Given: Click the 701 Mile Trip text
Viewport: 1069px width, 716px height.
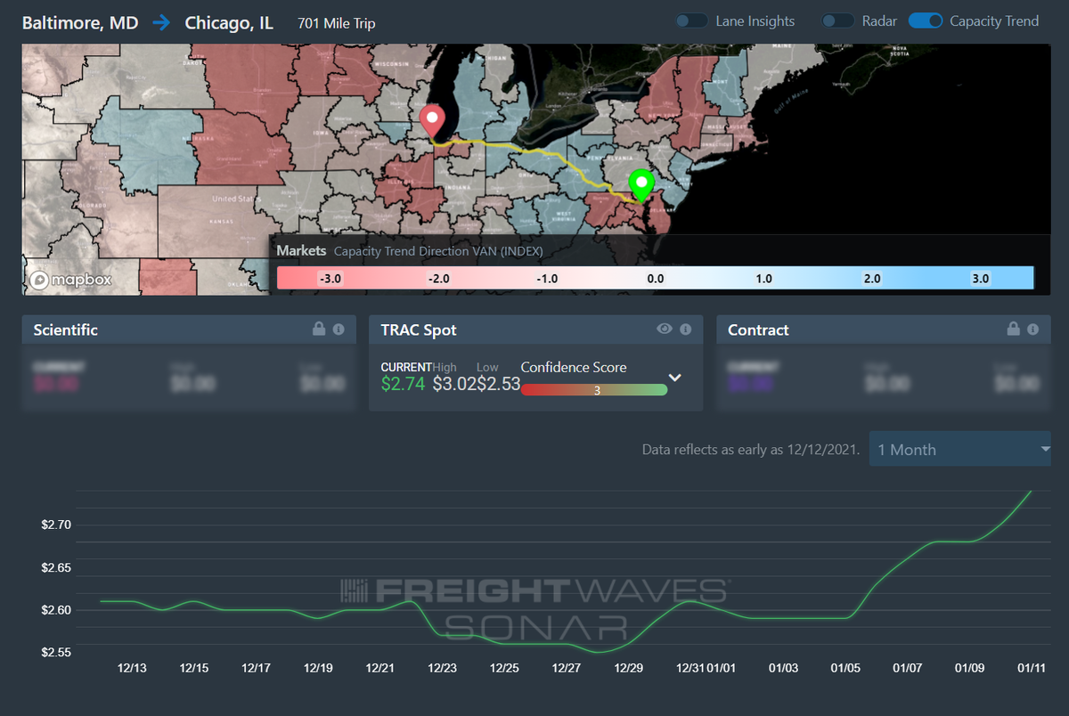Looking at the screenshot, I should point(337,23).
